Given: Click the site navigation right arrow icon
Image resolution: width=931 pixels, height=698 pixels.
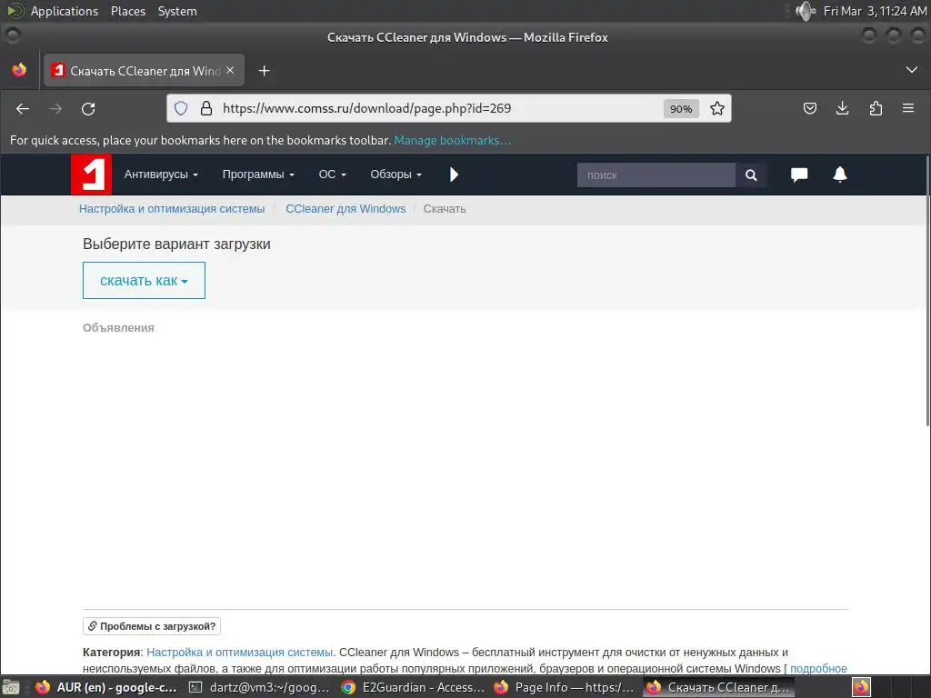Looking at the screenshot, I should (x=455, y=174).
